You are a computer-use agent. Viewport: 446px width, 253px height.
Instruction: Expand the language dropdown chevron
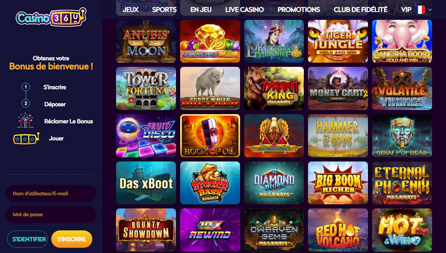[x=430, y=10]
